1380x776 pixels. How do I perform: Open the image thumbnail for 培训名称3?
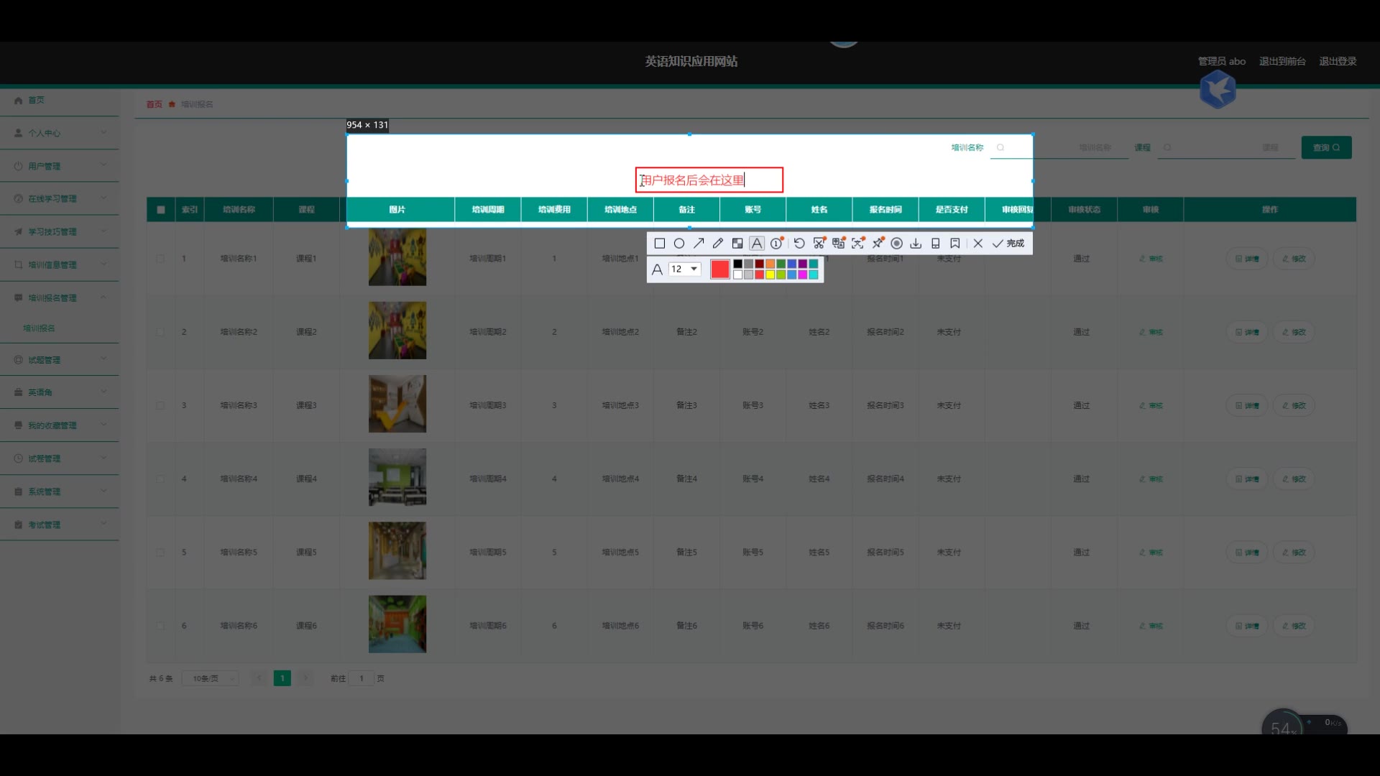(x=397, y=404)
